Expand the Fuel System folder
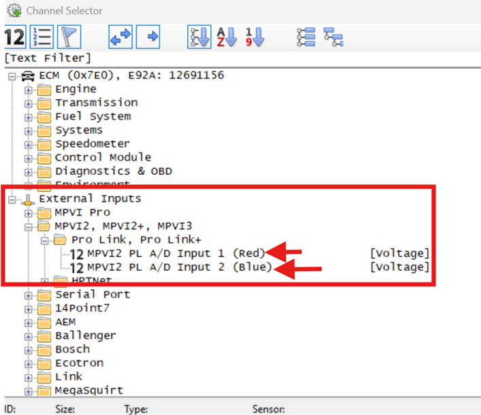The width and height of the screenshot is (481, 415). click(x=28, y=117)
